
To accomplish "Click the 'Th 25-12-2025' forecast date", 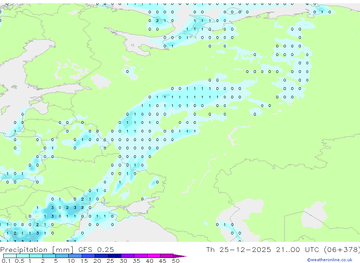I will tap(239, 249).
